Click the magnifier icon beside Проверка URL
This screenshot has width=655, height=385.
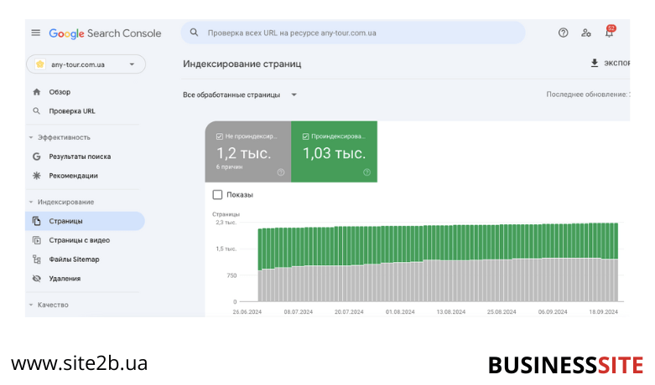37,110
